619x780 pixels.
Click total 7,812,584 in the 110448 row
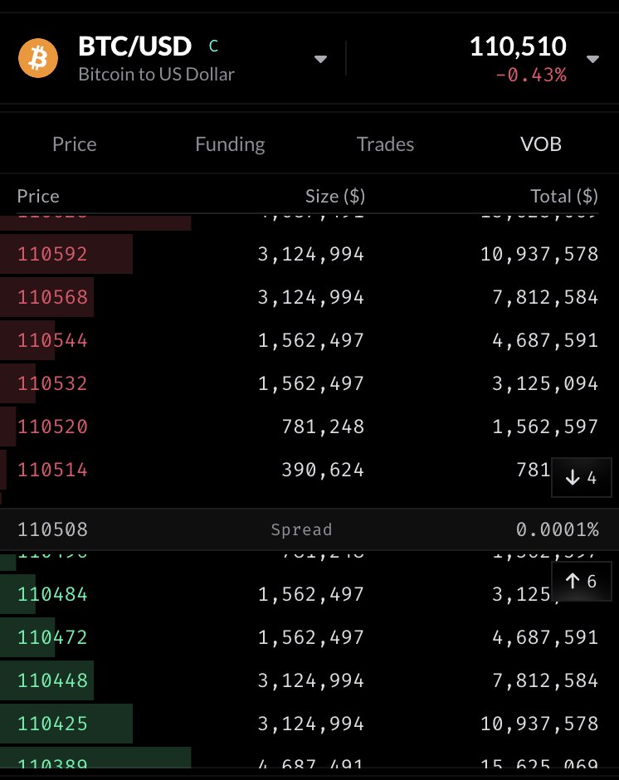click(545, 680)
